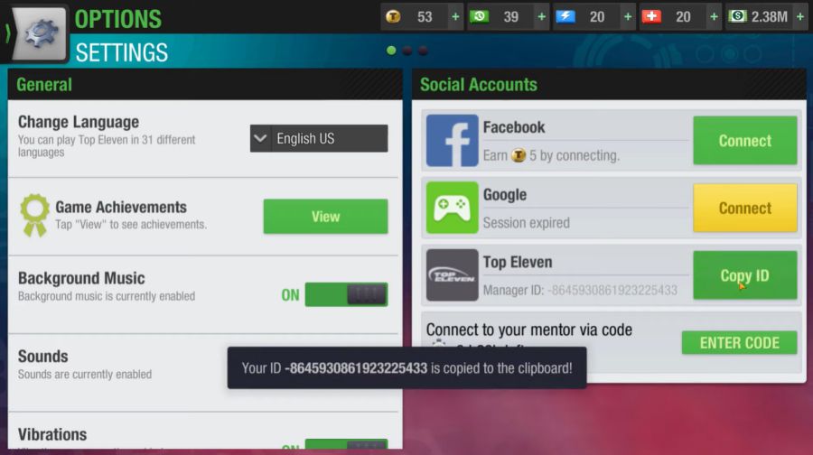Tap the ID copied clipboard notification

[x=407, y=368]
